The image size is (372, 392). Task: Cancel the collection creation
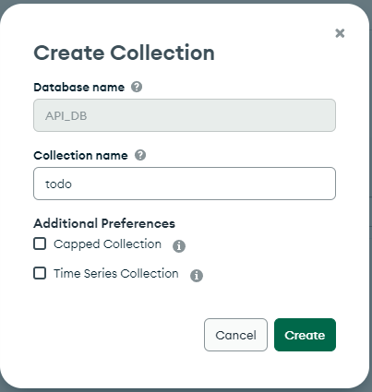235,335
